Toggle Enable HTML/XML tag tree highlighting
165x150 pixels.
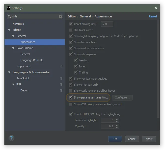coord(71,114)
